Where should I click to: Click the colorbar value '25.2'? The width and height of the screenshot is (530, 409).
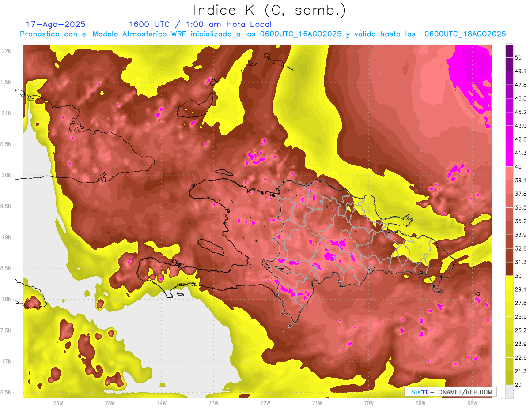coord(521,330)
